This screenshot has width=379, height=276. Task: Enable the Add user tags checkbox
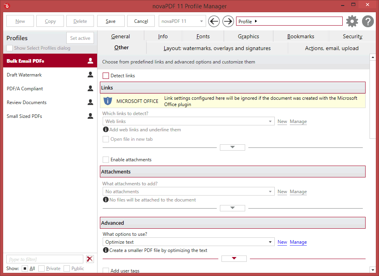pos(106,270)
